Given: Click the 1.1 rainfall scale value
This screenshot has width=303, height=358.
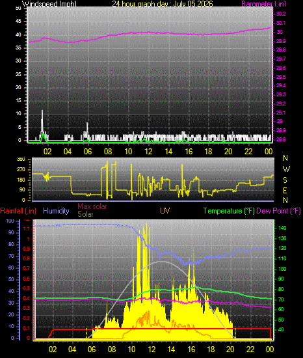Looking at the screenshot, I should click(27, 228).
